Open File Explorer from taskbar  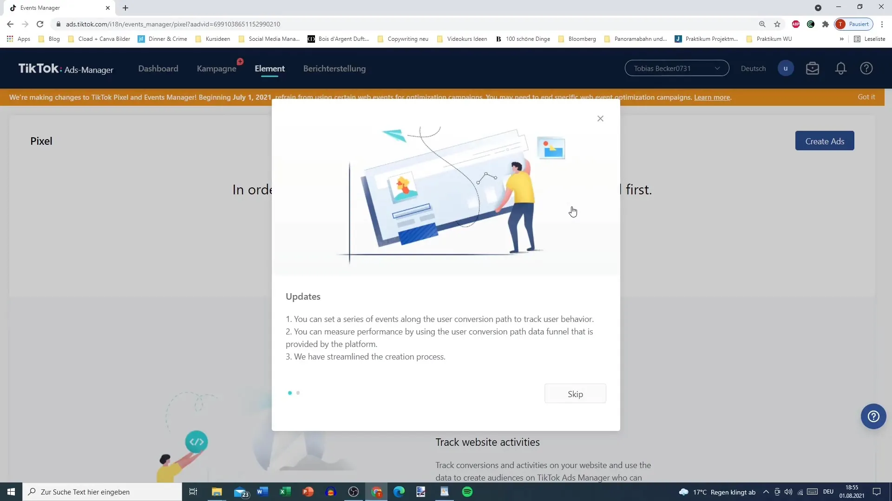[217, 492]
